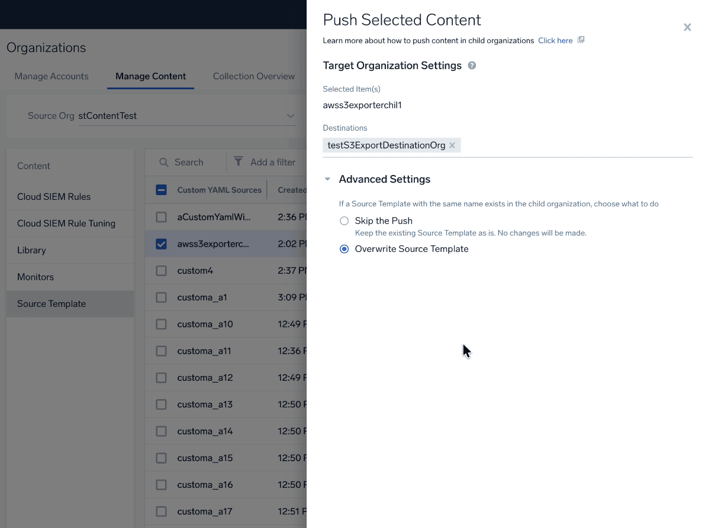
Task: Open Monitors in the Content list
Action: pos(36,277)
